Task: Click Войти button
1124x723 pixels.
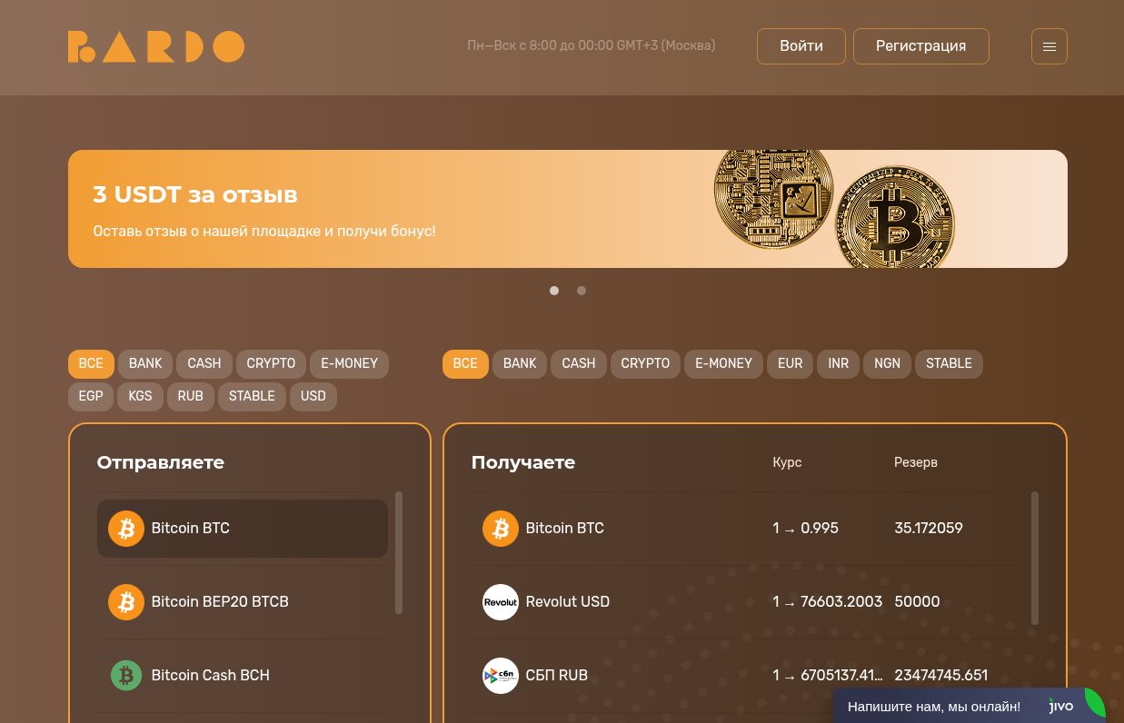Action: pyautogui.click(x=801, y=46)
